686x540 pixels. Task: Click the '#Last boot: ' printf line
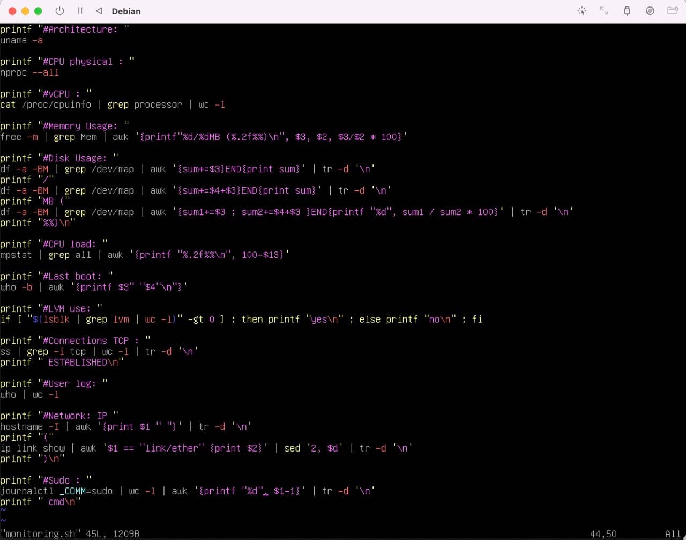pos(56,276)
